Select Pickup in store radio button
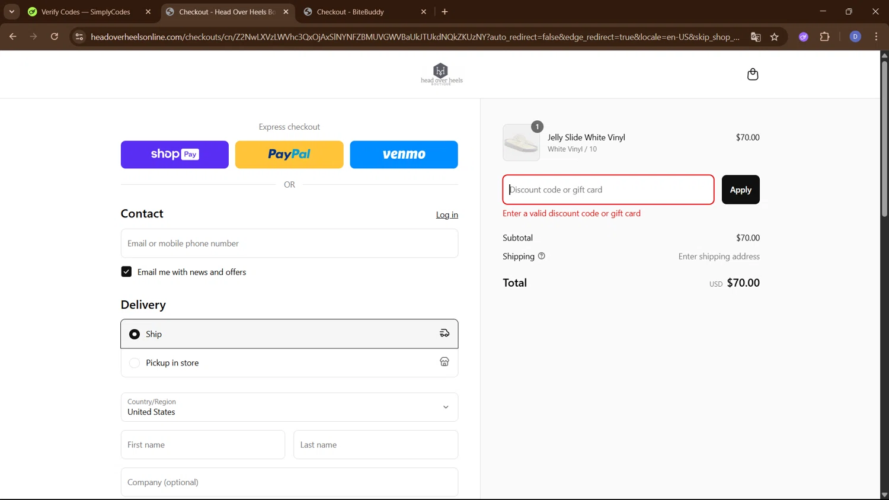The width and height of the screenshot is (889, 500). [x=135, y=363]
